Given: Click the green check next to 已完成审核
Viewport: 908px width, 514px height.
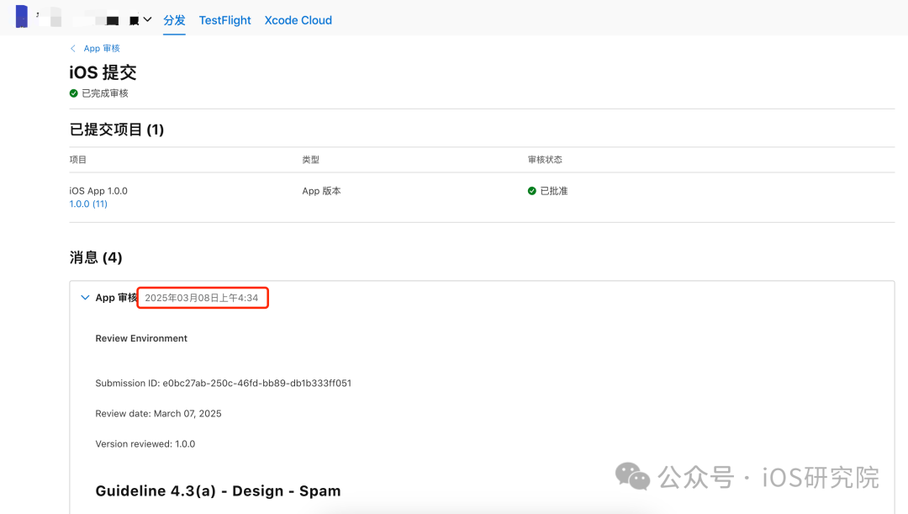Looking at the screenshot, I should 73,93.
